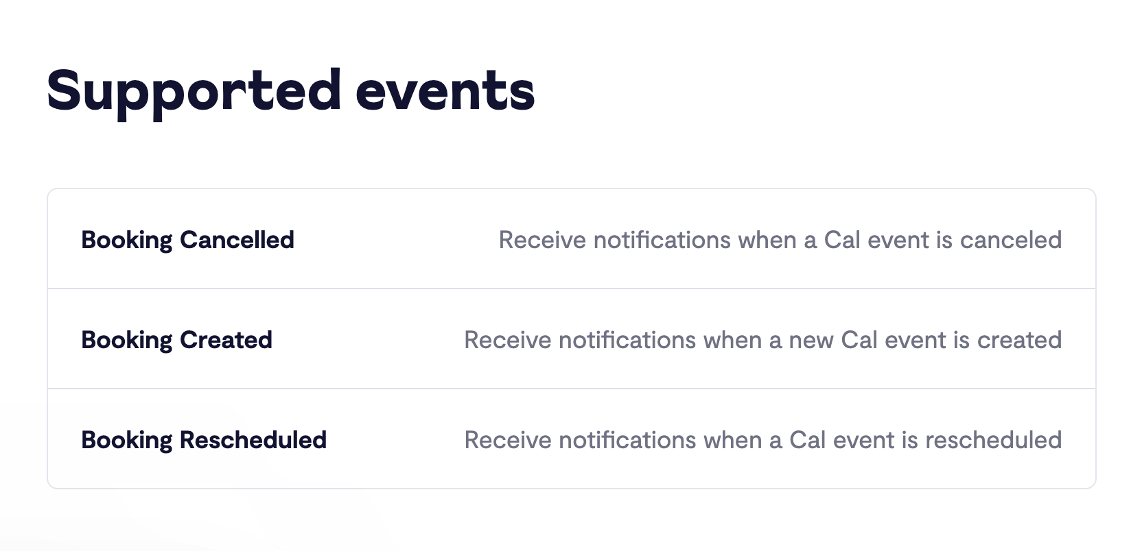Click the Cal event rescheduled notification description
Screen dimensions: 1142x551
tap(762, 440)
